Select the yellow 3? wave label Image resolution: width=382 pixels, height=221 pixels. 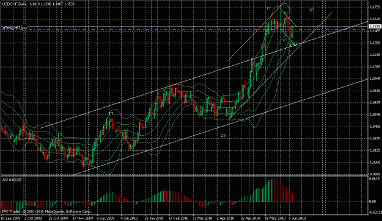(x=312, y=10)
